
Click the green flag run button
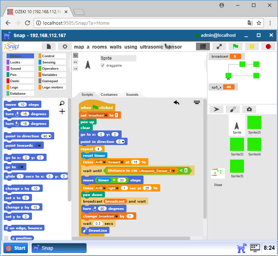tap(236, 46)
